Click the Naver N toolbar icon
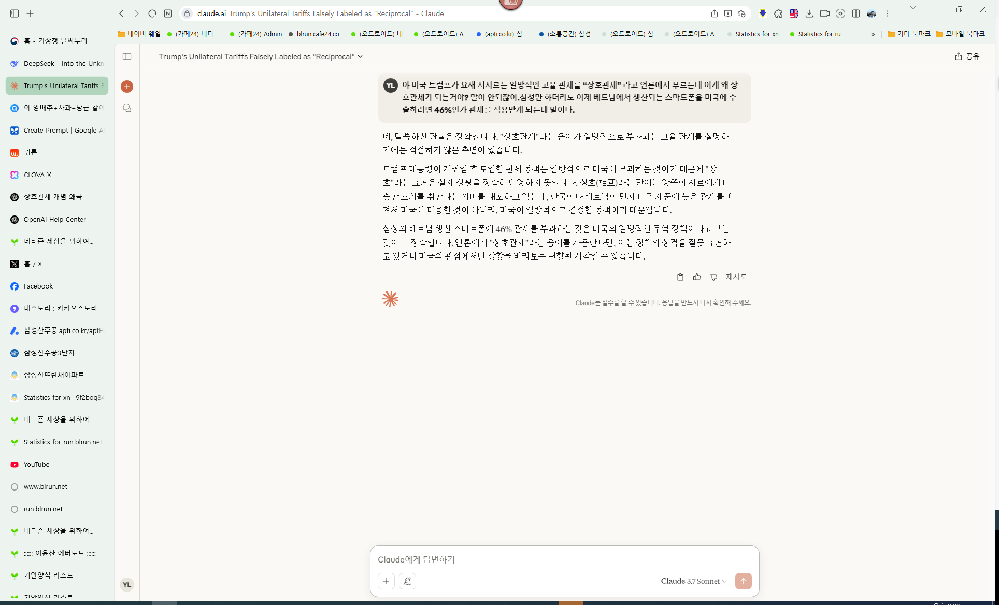Image resolution: width=999 pixels, height=605 pixels. click(168, 13)
